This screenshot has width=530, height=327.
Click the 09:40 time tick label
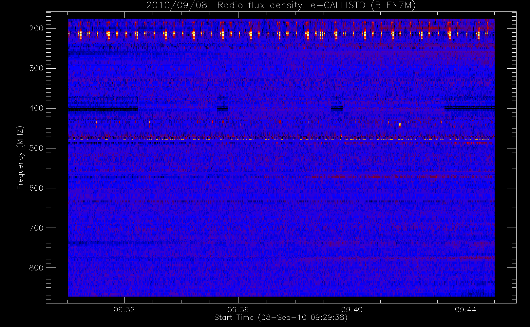(x=352, y=310)
